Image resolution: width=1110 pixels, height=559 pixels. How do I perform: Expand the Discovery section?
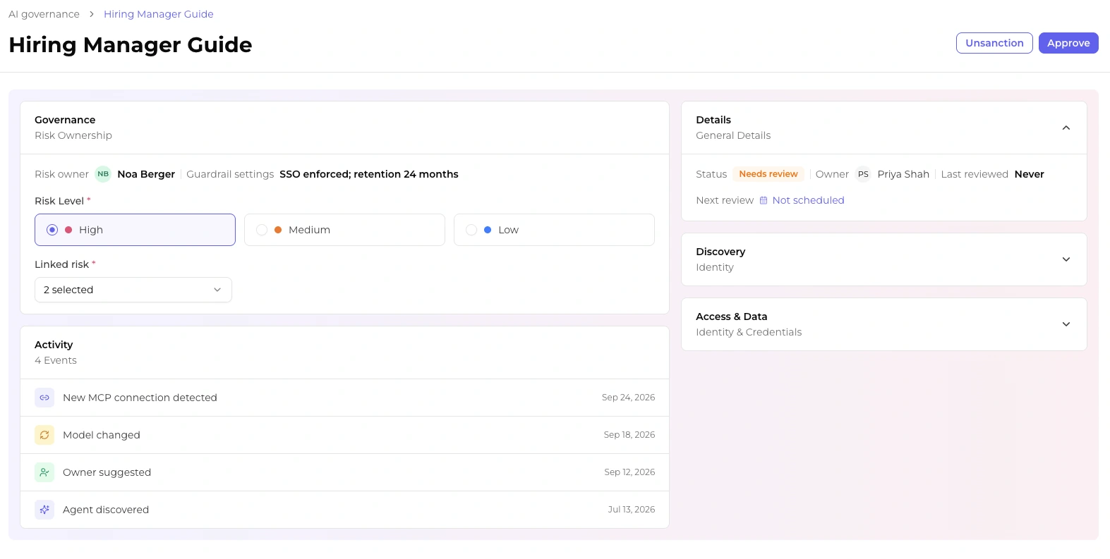coord(1066,259)
